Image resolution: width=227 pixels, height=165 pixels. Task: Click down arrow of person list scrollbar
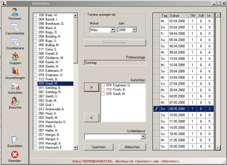point(76,148)
